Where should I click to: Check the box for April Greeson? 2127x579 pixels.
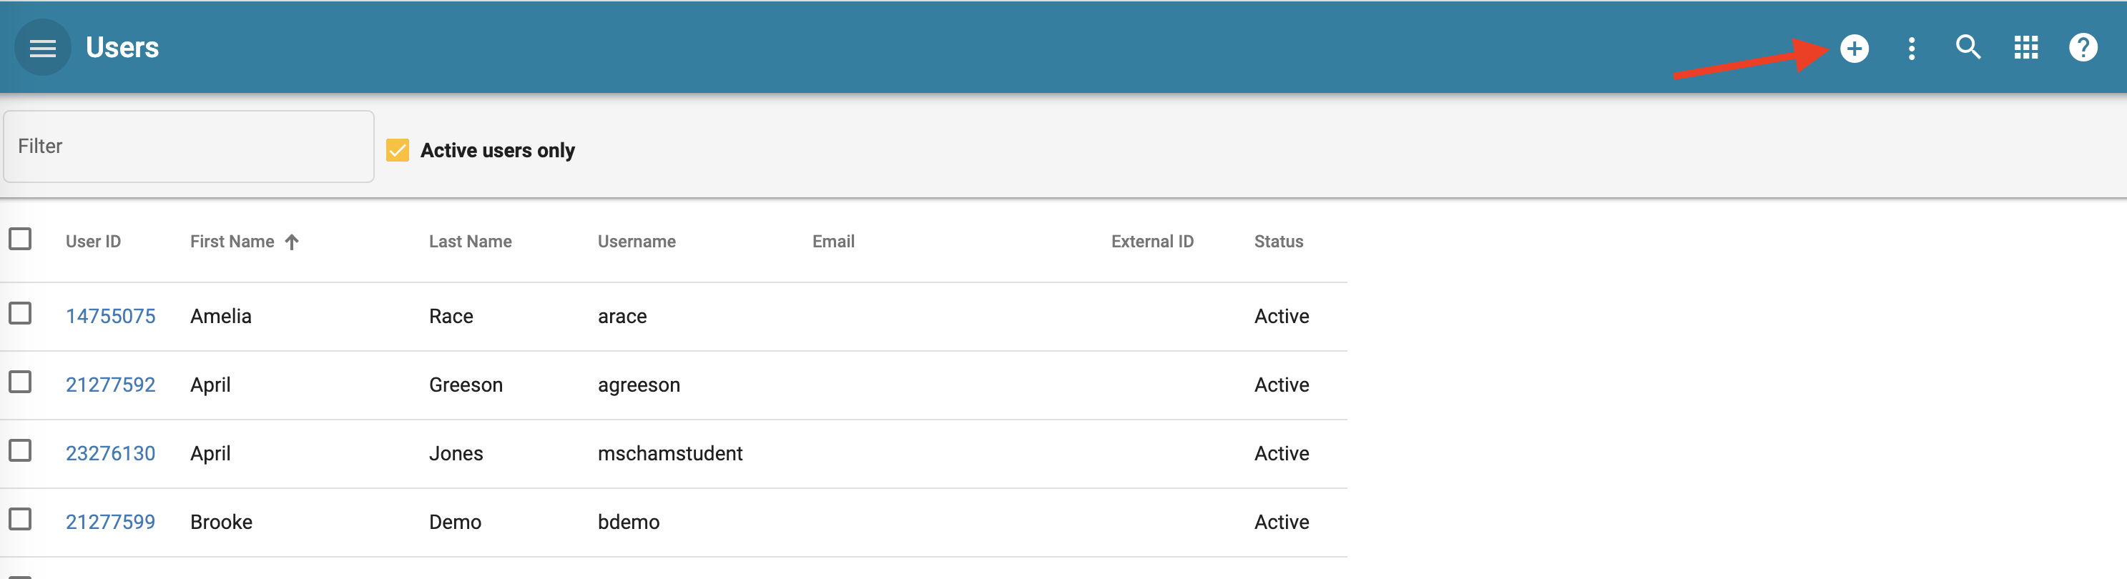[20, 382]
